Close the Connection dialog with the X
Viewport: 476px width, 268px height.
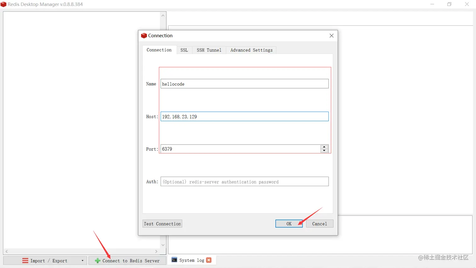(331, 36)
